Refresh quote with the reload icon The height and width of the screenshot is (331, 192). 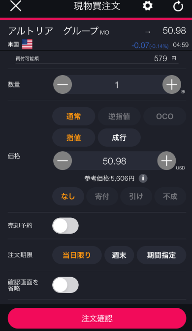[x=178, y=6]
